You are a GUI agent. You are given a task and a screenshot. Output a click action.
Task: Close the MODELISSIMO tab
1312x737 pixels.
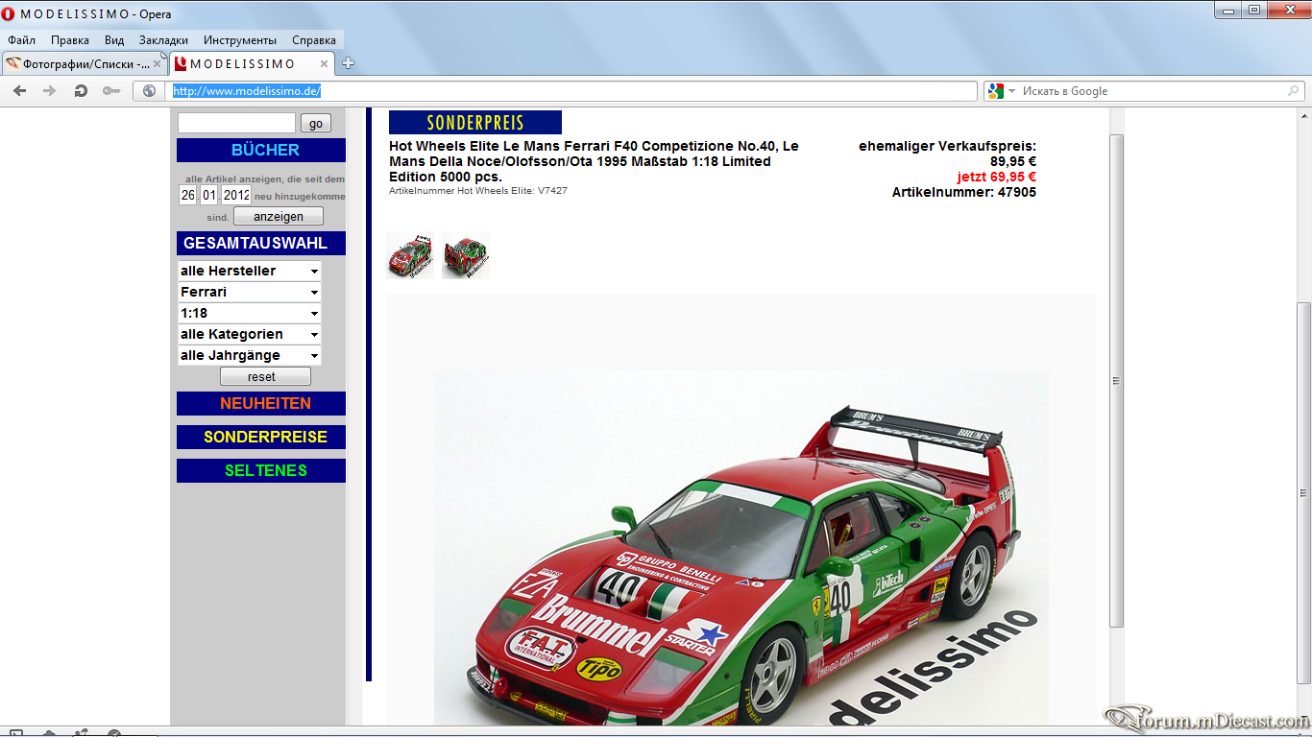[x=325, y=64]
